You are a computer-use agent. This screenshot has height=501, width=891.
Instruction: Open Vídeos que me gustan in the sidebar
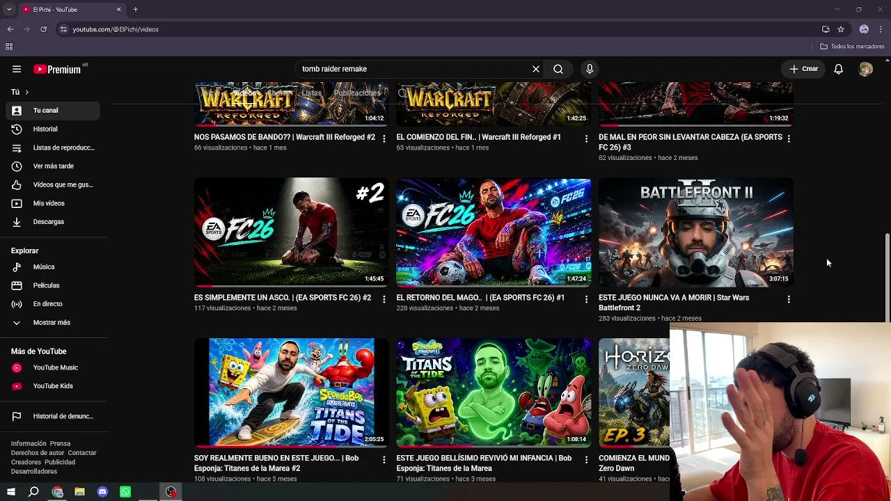pyautogui.click(x=53, y=185)
